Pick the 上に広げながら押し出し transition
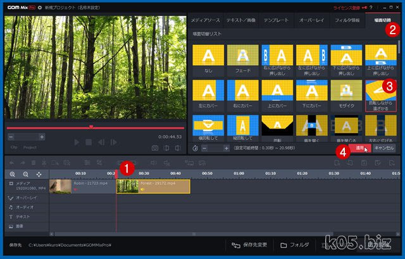Viewport: 405px width, 259px height. coord(381,55)
